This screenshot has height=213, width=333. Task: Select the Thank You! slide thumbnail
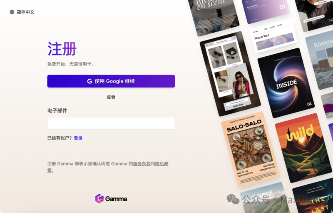click(x=273, y=36)
